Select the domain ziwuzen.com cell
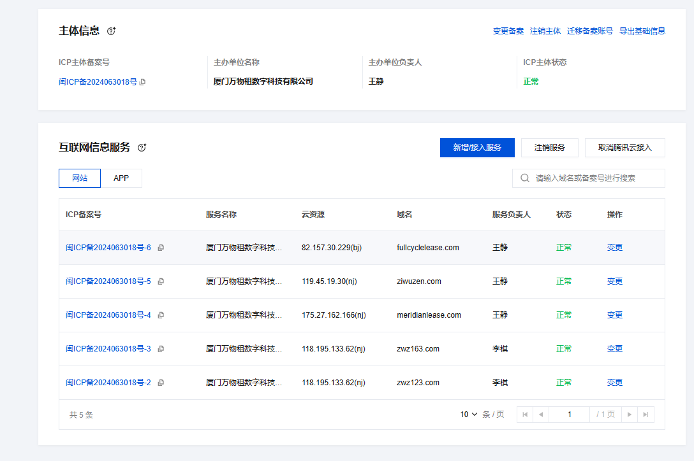 [419, 281]
